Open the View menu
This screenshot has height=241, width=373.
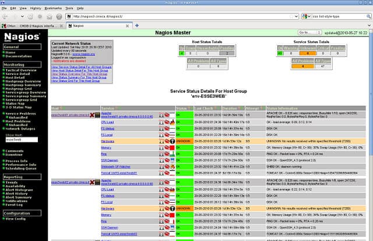(x=23, y=8)
